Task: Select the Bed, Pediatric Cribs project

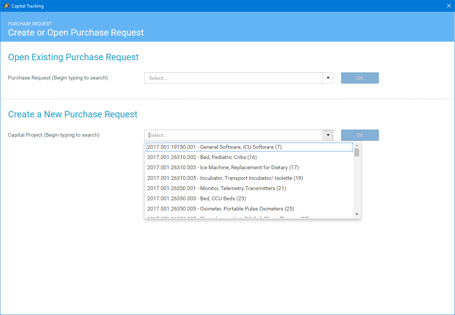Action: [x=202, y=157]
